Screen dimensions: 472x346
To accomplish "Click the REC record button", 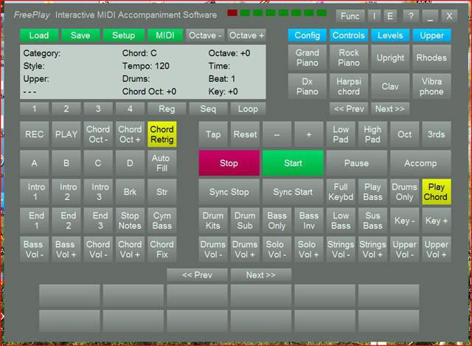I will click(35, 134).
